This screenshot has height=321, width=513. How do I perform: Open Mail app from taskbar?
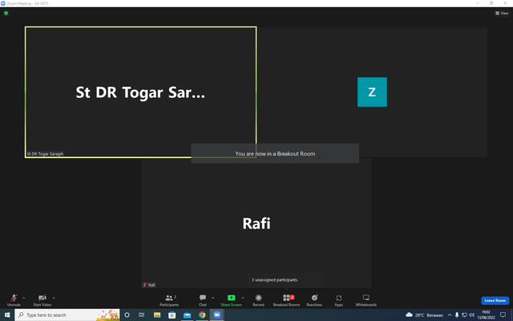click(x=187, y=315)
